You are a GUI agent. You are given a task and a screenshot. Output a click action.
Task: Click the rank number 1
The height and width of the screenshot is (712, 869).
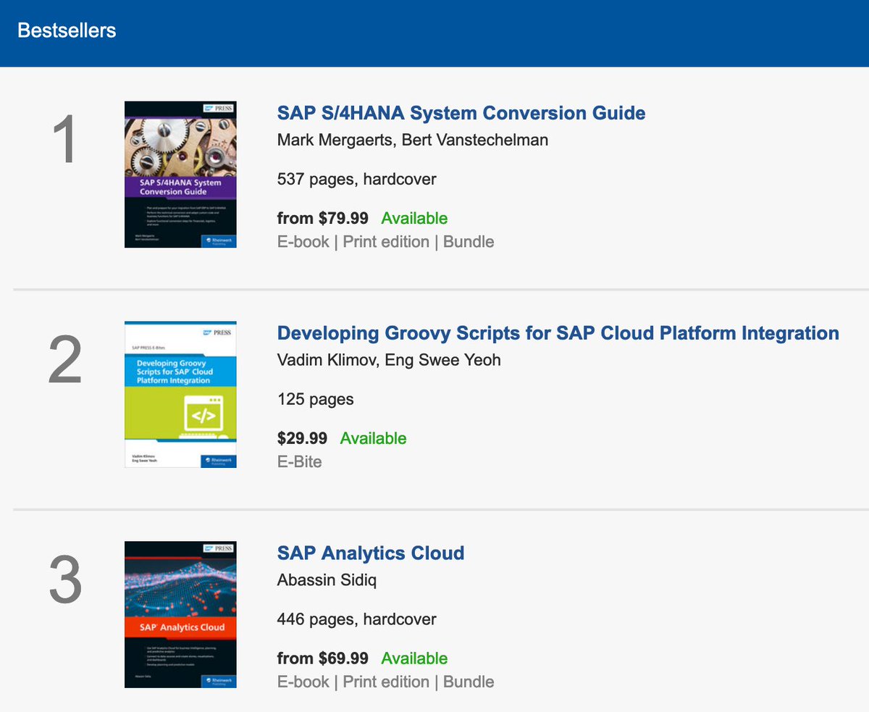64,143
